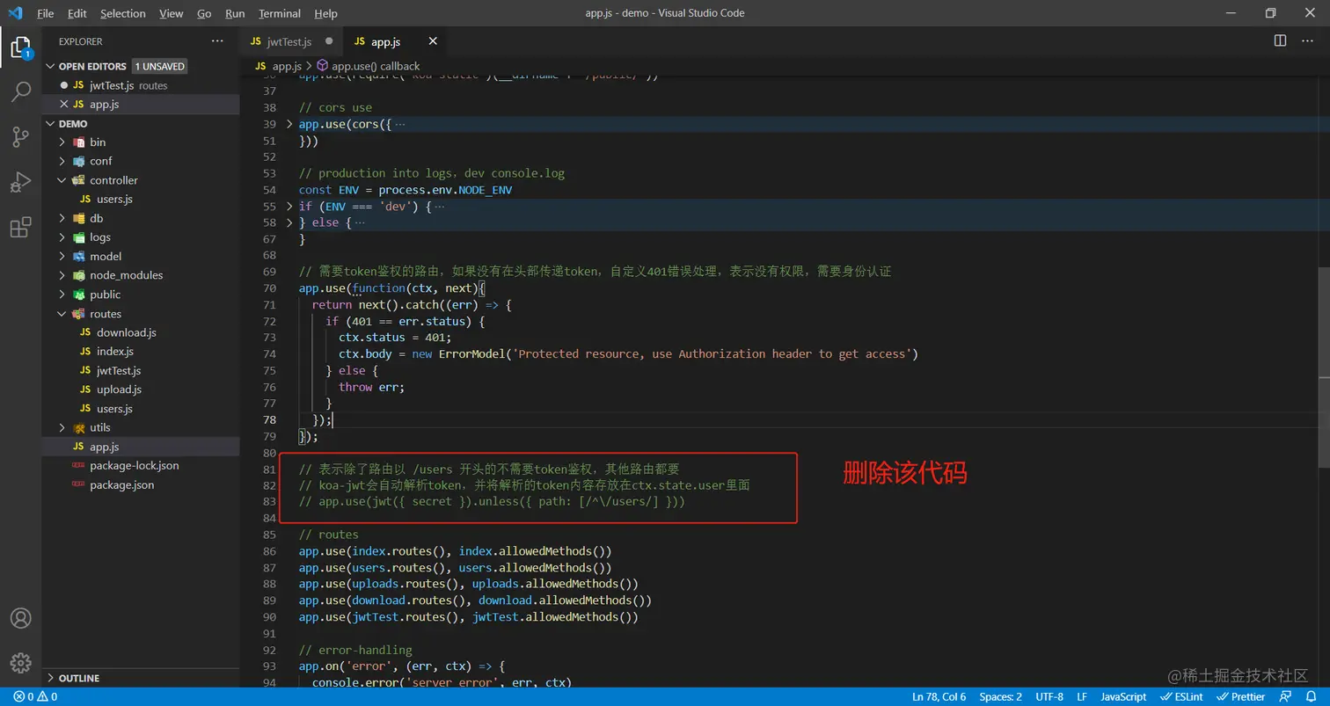1330x706 pixels.
Task: Click the unsaved dot on jwtTest.js tab
Action: tap(330, 41)
